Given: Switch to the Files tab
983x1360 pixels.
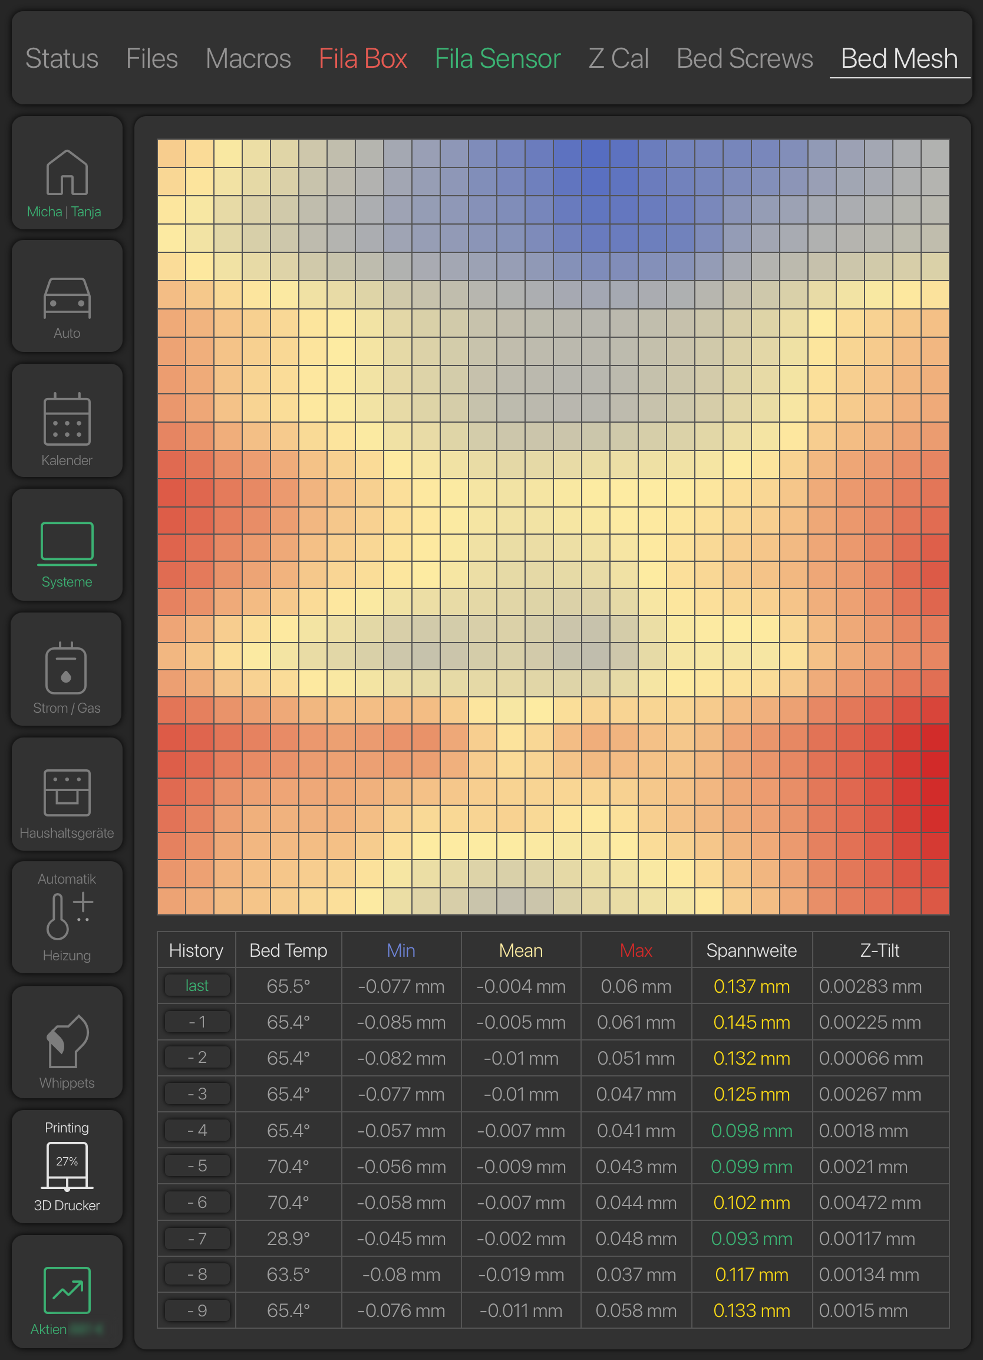Looking at the screenshot, I should [151, 59].
